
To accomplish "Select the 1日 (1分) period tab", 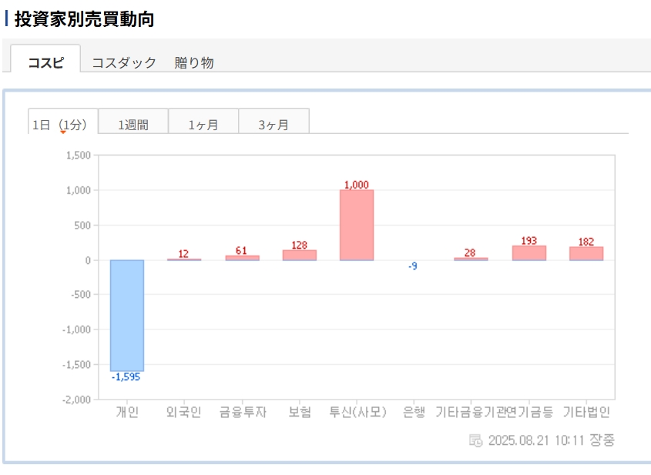I will point(62,123).
